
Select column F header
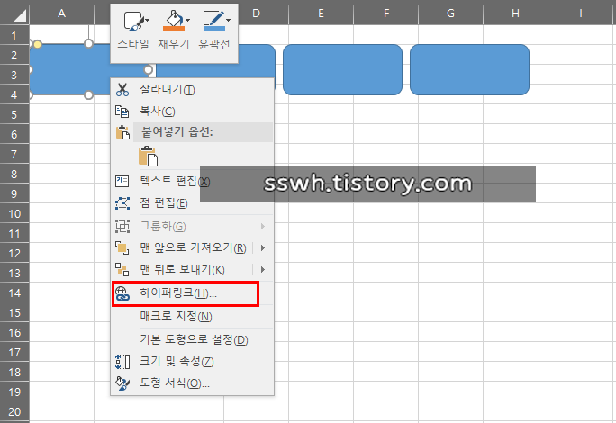tap(386, 13)
